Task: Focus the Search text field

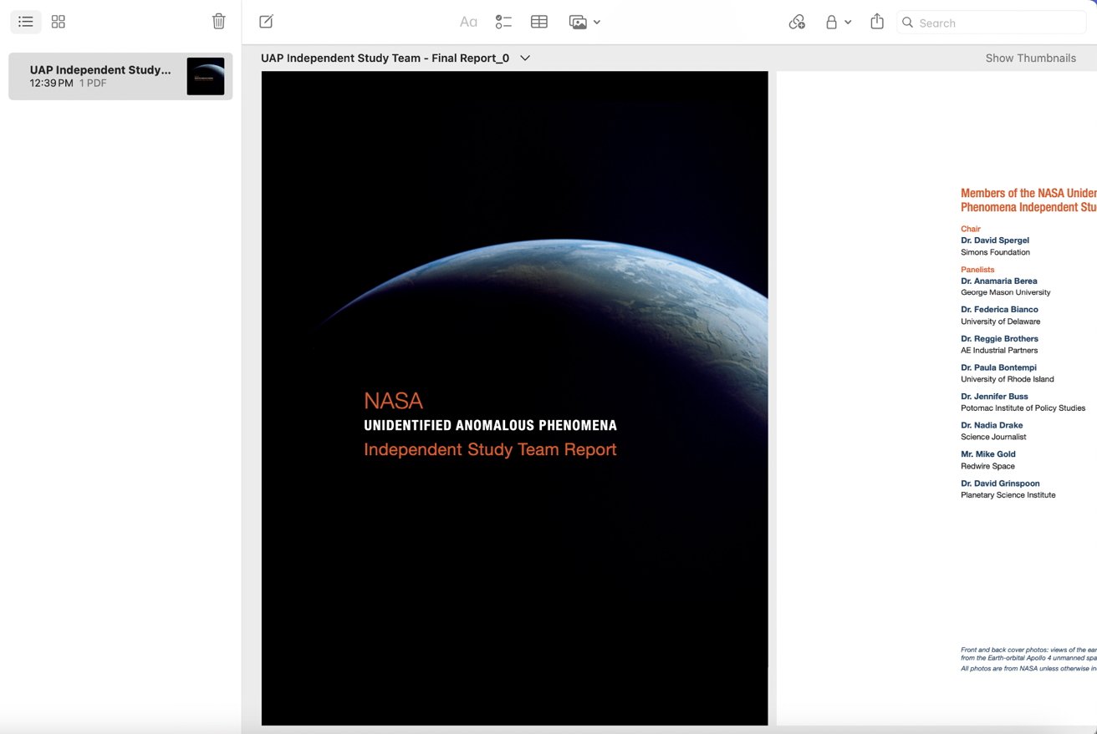Action: point(992,23)
